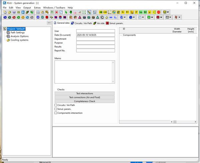
Task: Click the Print toolbar icon
Action: coord(38,12)
